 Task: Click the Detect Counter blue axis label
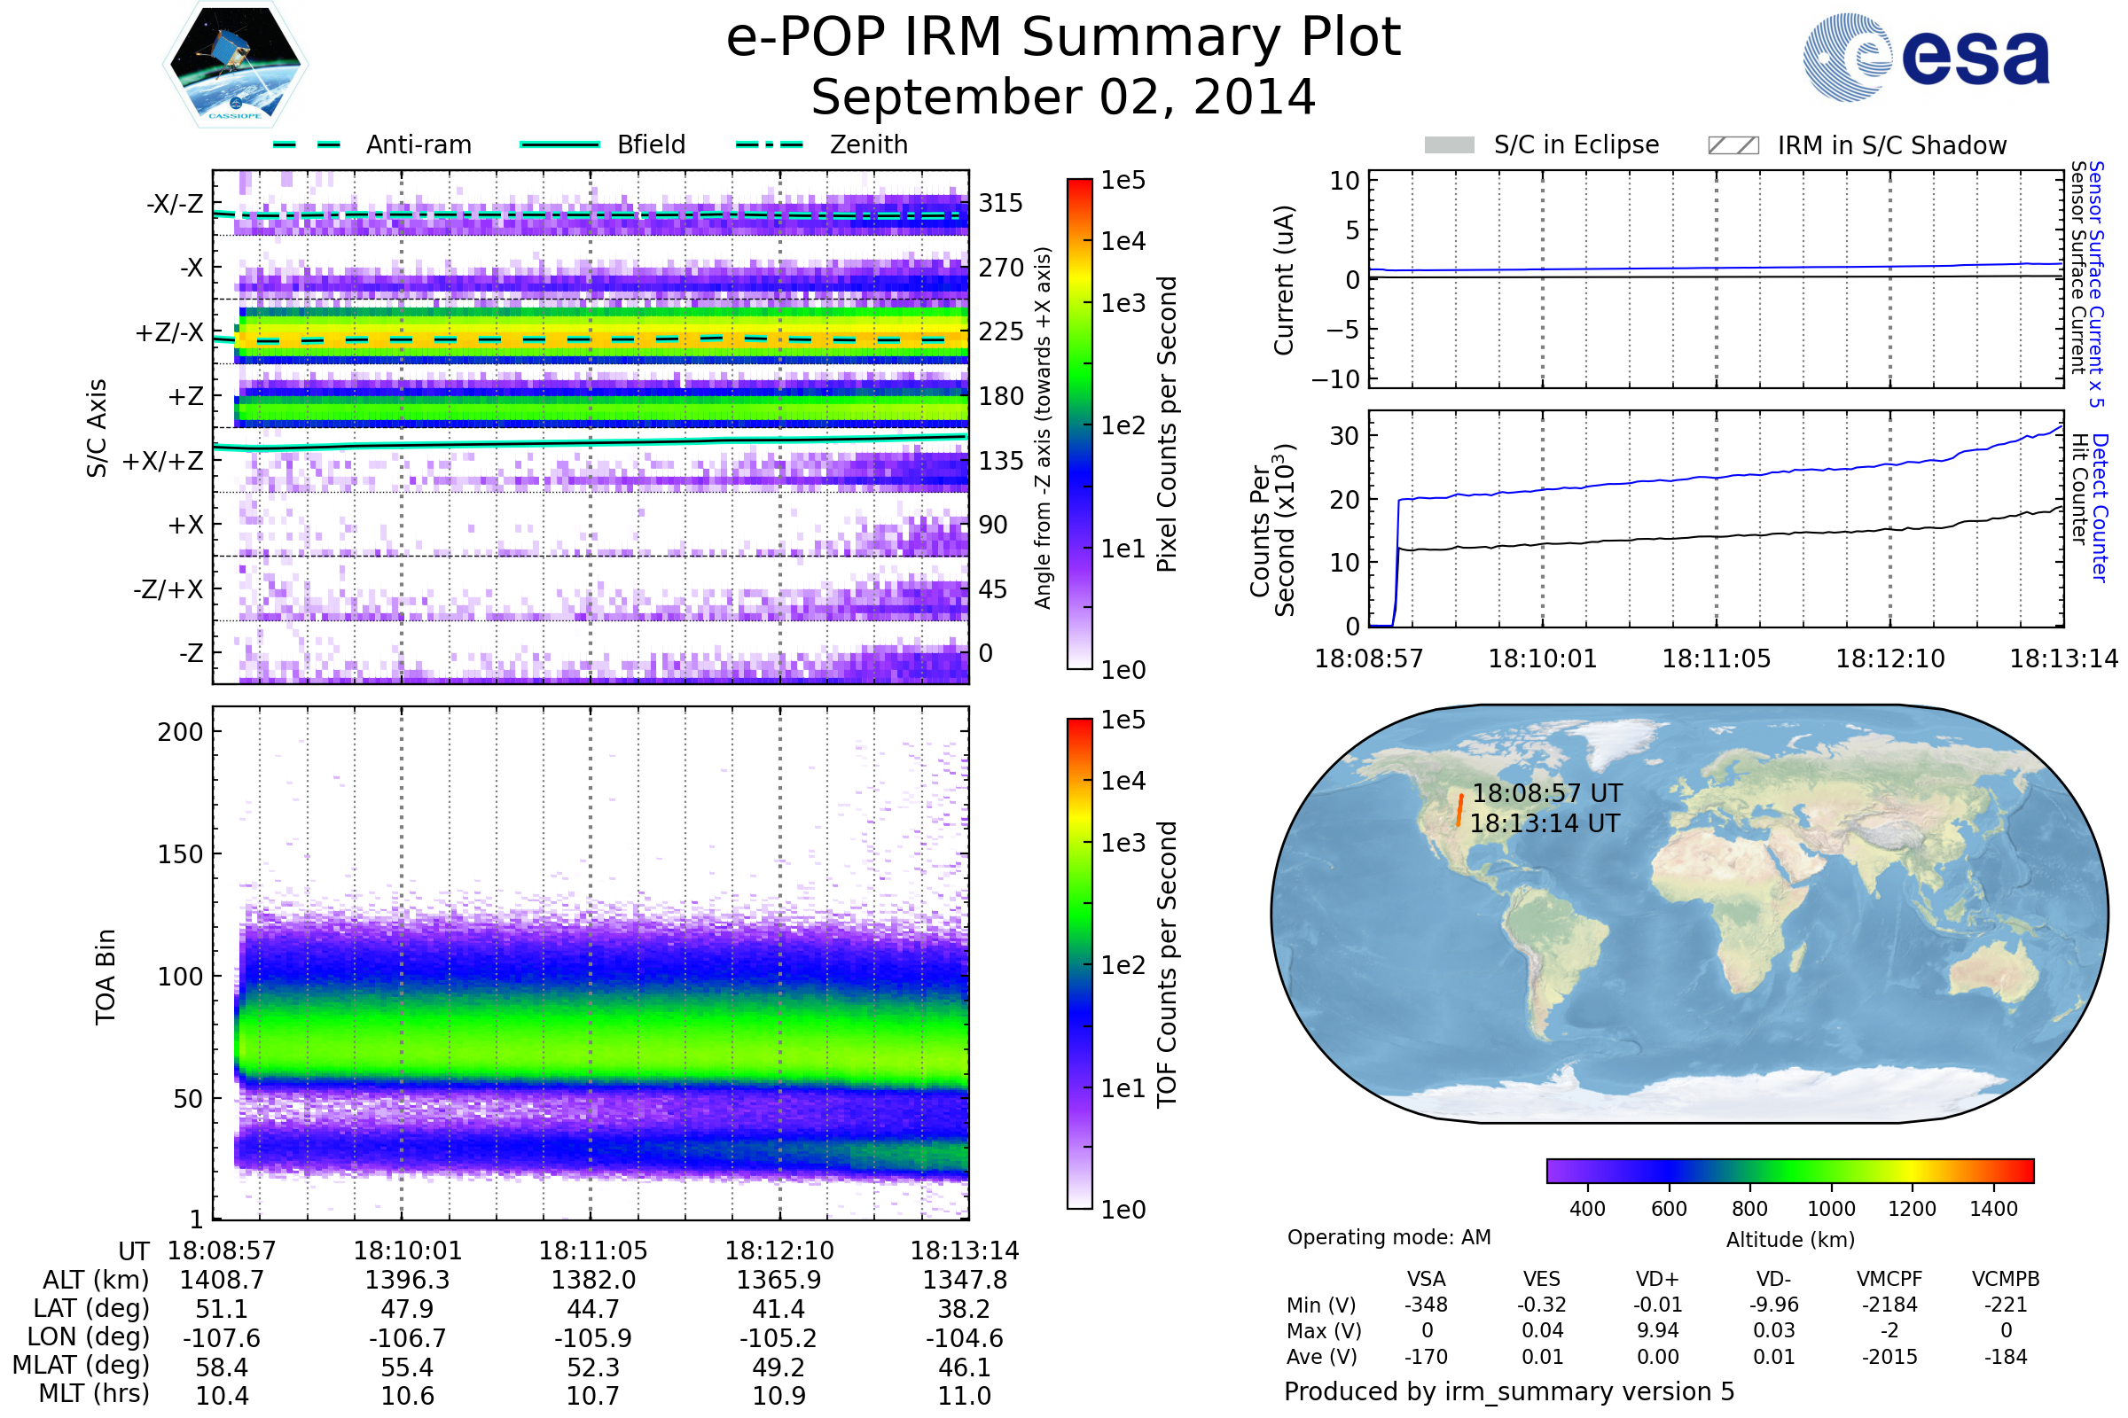click(x=2100, y=508)
